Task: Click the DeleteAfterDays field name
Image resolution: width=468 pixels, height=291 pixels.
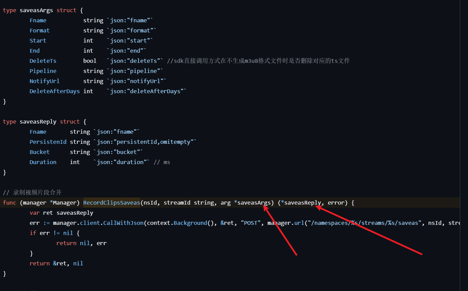Action: click(54, 91)
